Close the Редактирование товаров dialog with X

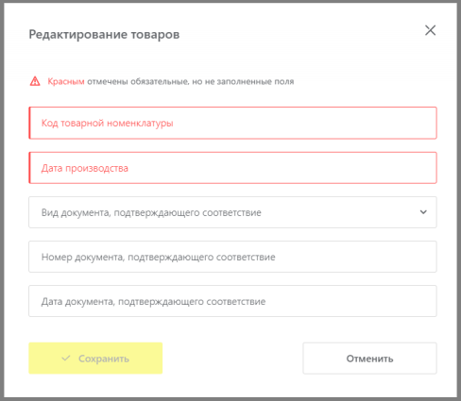(x=430, y=30)
